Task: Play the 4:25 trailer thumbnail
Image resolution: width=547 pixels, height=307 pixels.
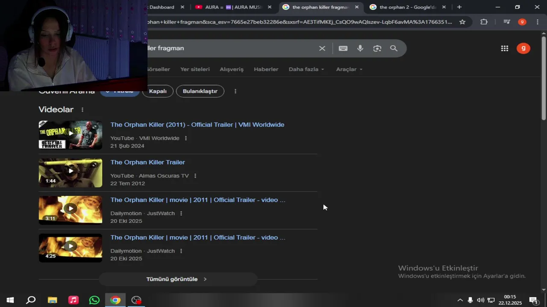Action: [x=71, y=248]
